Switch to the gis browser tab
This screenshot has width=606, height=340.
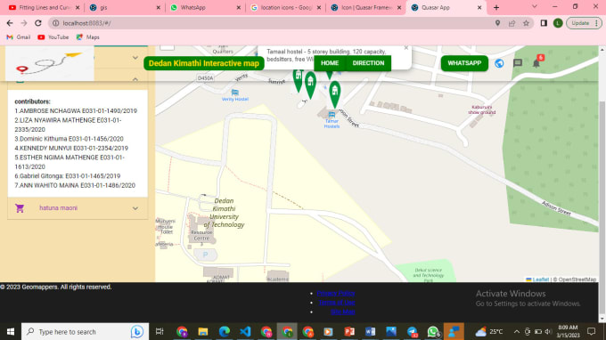[124, 8]
